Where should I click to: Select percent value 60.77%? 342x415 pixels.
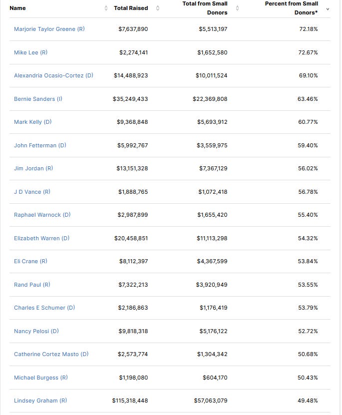click(x=308, y=122)
